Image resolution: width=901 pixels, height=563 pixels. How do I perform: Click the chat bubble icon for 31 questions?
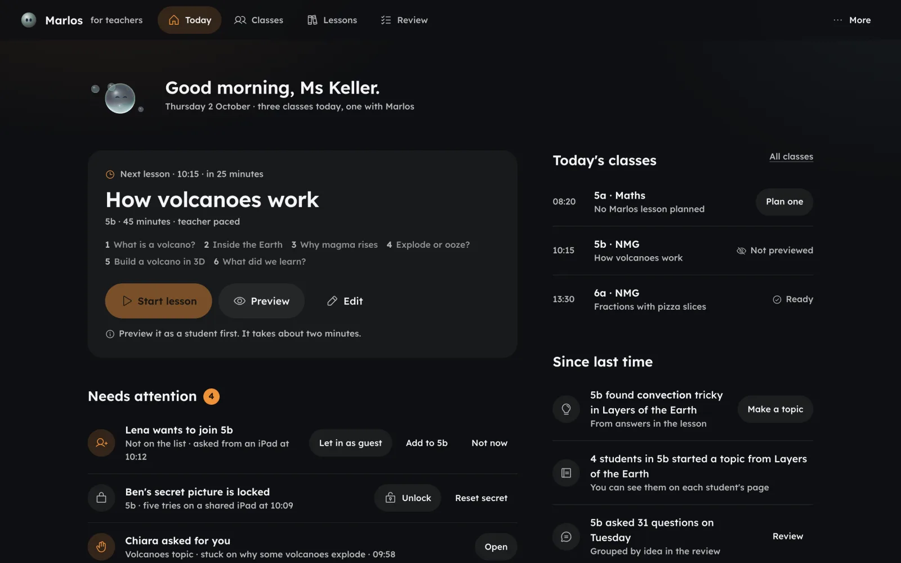pos(567,537)
